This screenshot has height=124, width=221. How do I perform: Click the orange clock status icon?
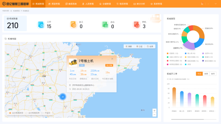(x=73, y=25)
